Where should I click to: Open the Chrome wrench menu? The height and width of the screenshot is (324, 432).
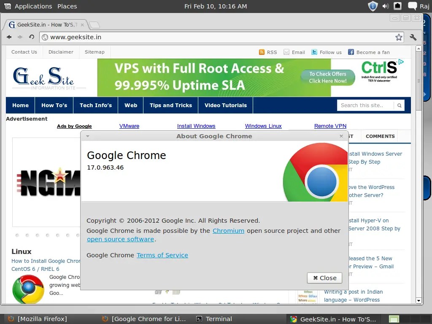pyautogui.click(x=413, y=37)
